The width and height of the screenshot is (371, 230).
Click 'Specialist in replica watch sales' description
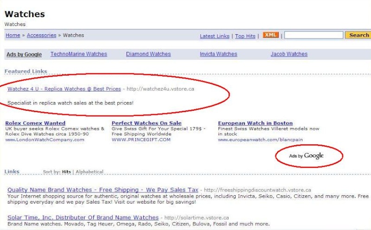coord(70,103)
